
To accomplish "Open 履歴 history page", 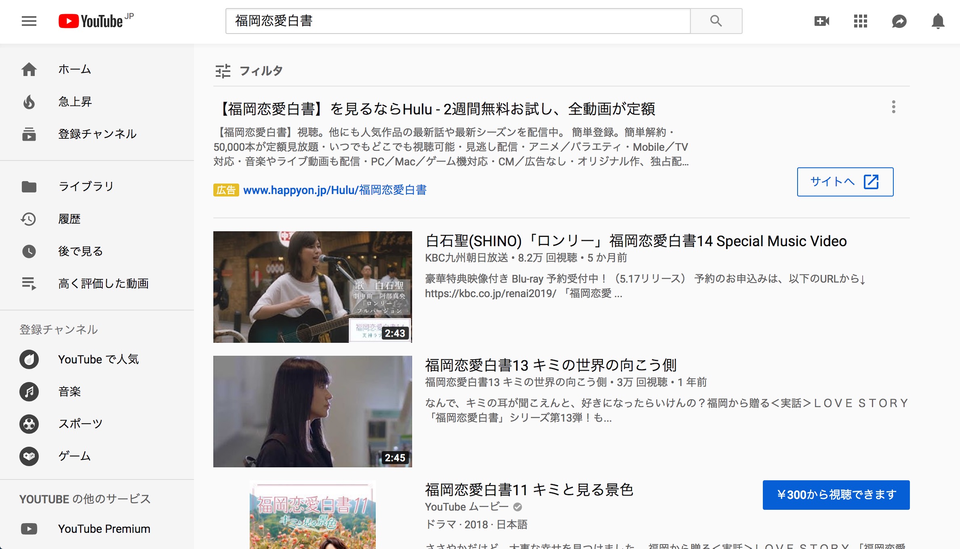I will [97, 219].
